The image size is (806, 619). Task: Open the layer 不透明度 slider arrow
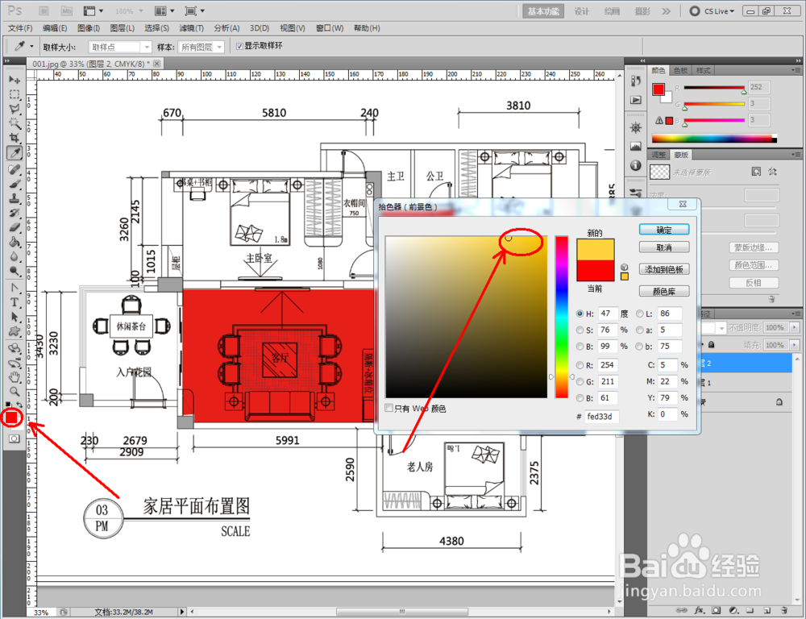point(794,327)
